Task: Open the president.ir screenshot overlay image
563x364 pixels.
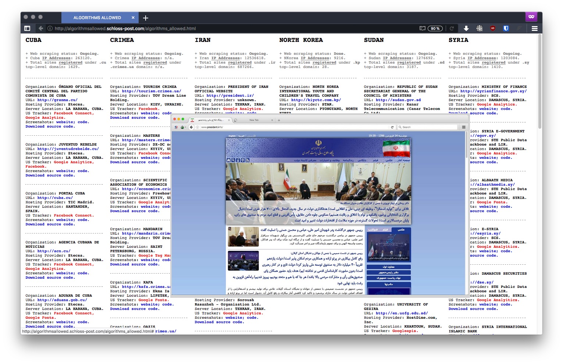Action: (x=320, y=206)
